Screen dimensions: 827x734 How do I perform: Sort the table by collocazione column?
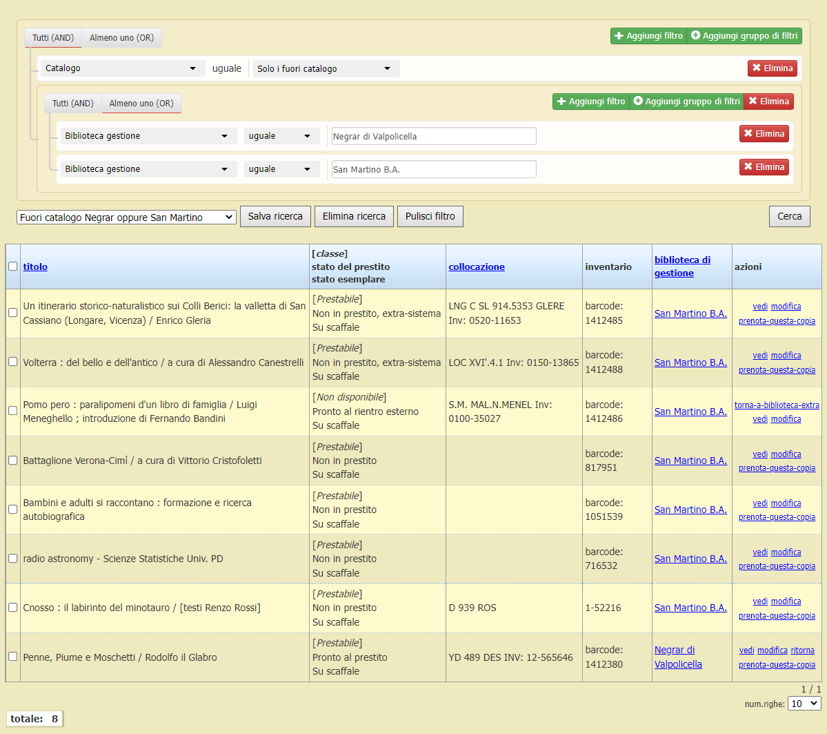tap(476, 267)
